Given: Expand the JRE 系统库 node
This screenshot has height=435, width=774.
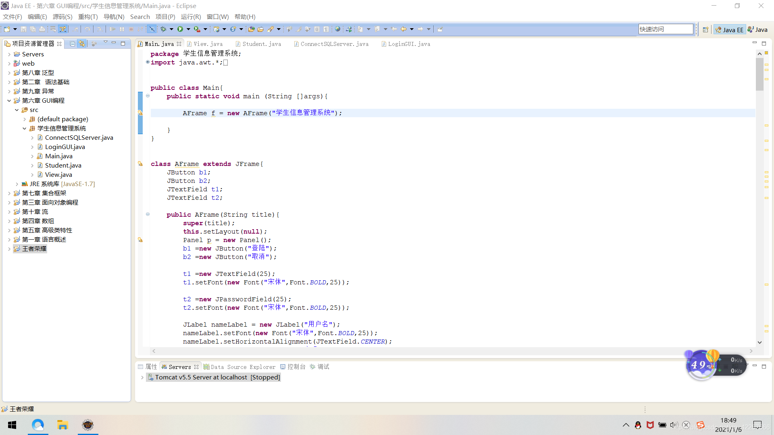Looking at the screenshot, I should pos(17,184).
